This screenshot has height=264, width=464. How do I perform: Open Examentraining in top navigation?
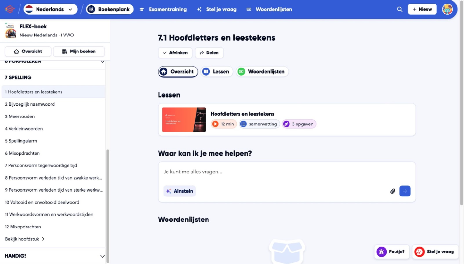(163, 9)
